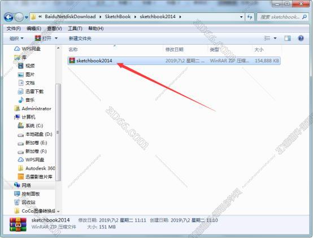
Task: Open the dropdown arrow next to 打开
Action: pyautogui.click(x=56, y=38)
